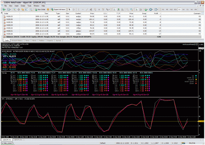Viewport: 205px width, 145px height.
Task: Click the New Chart toolbar icon
Action: pos(4,9)
